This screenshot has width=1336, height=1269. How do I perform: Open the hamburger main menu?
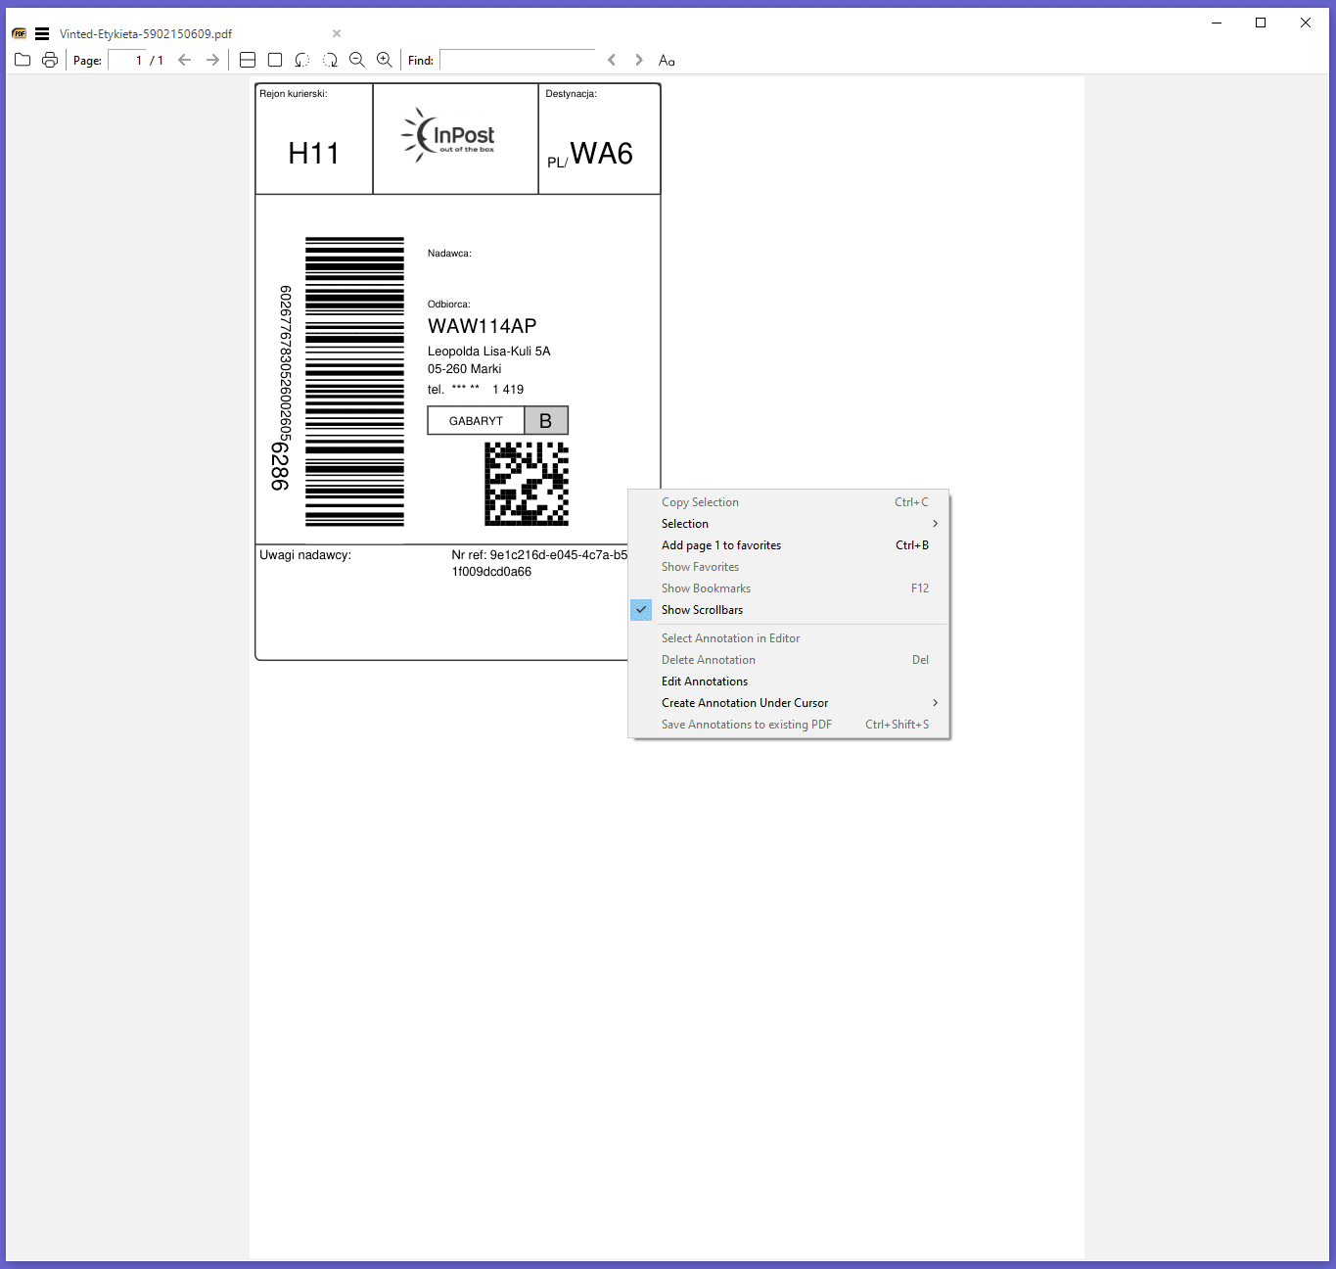(42, 33)
